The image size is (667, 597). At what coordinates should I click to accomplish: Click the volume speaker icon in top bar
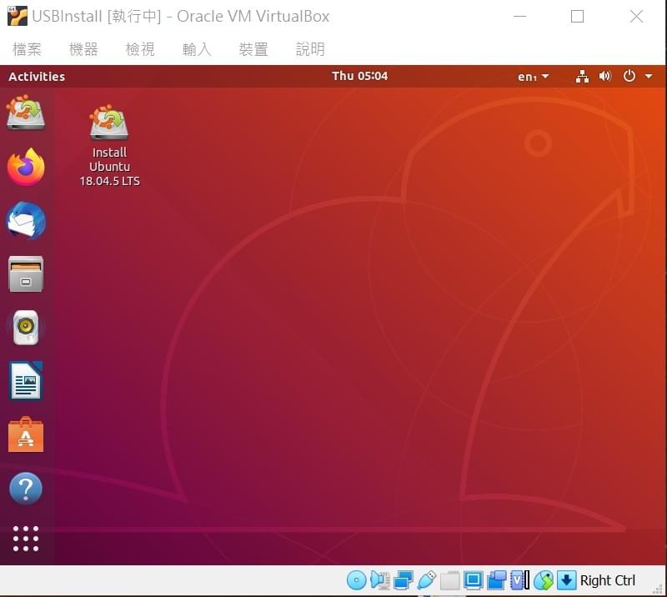pos(605,77)
